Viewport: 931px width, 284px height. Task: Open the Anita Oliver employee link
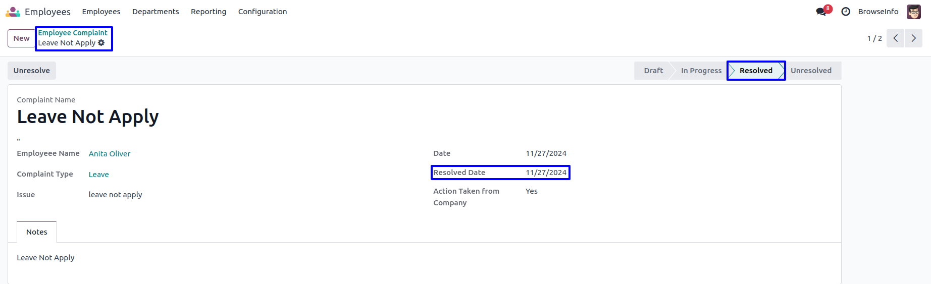coord(110,154)
